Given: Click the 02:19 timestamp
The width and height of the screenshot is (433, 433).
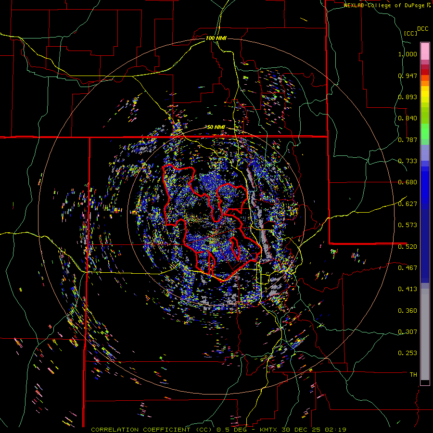Looking at the screenshot, I should 335,430.
